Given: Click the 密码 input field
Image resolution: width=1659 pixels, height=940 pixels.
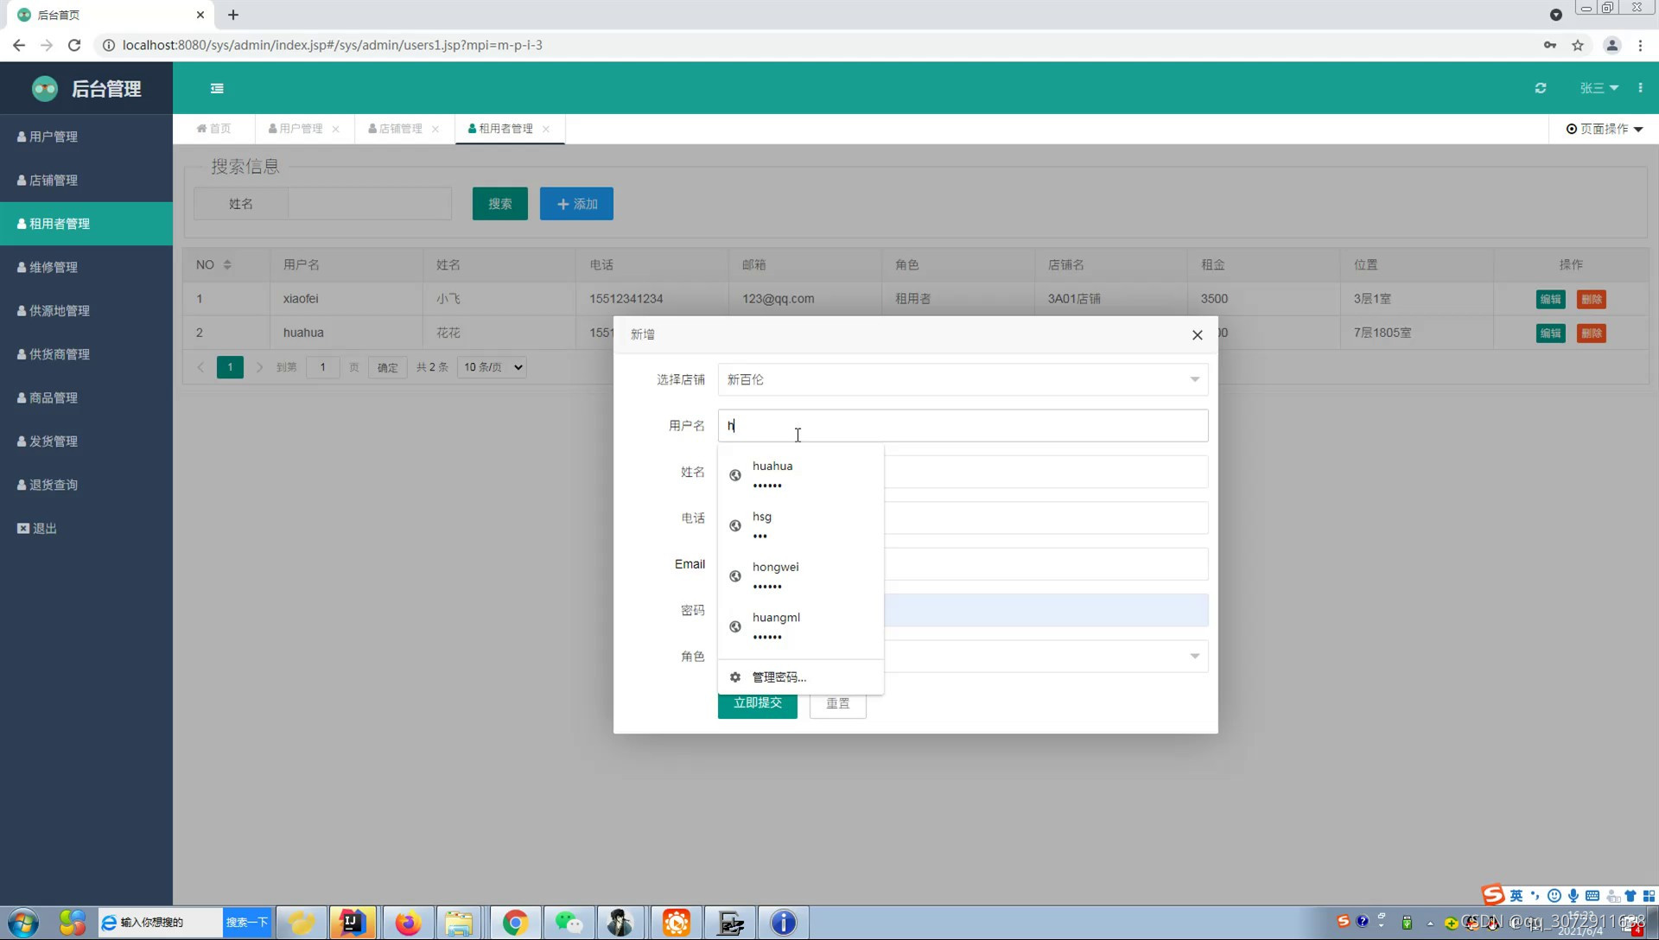Looking at the screenshot, I should [x=1046, y=610].
